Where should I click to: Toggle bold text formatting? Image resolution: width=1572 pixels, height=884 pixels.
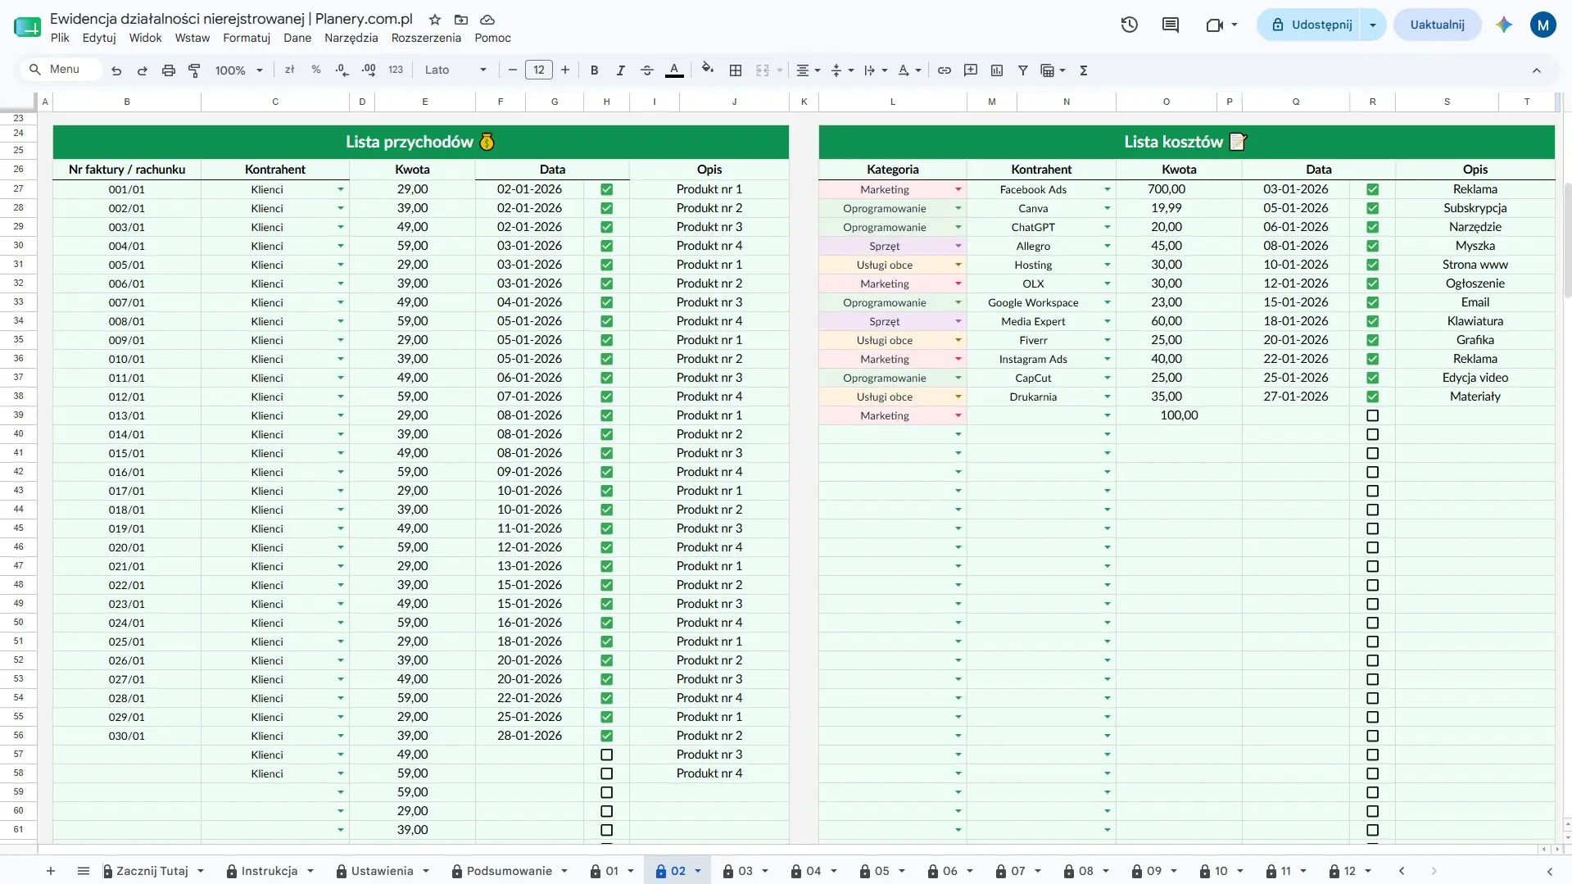(595, 70)
